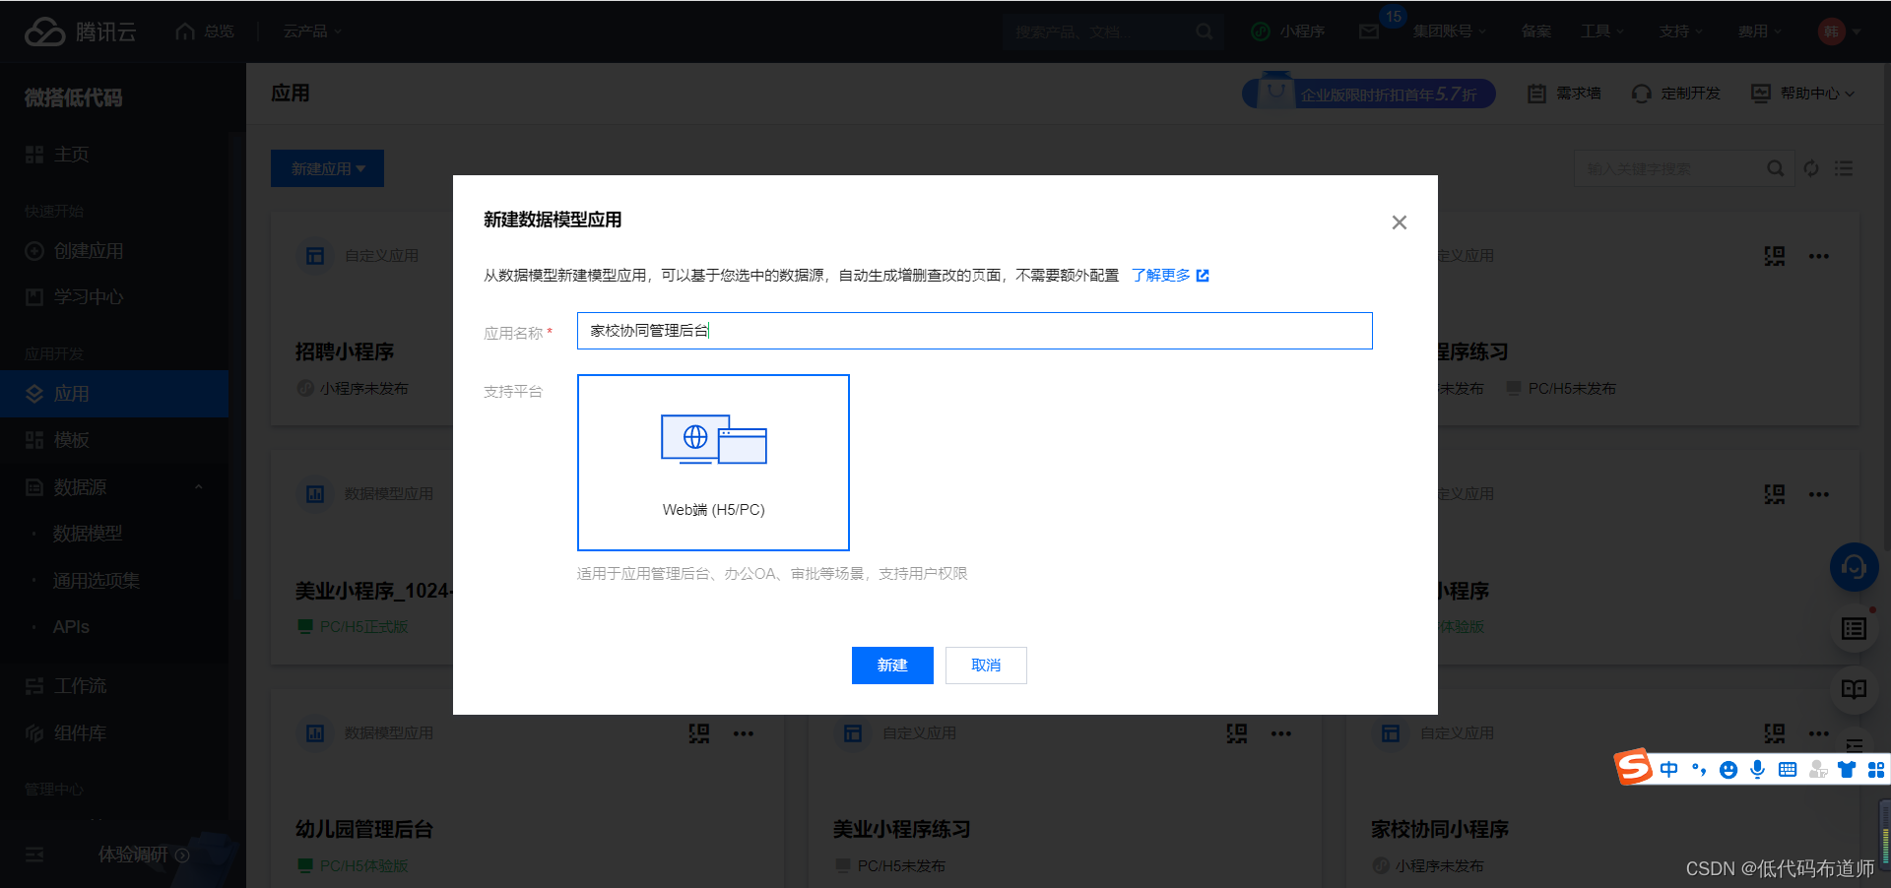Expand the 费用 dropdown menu

coord(1760,32)
